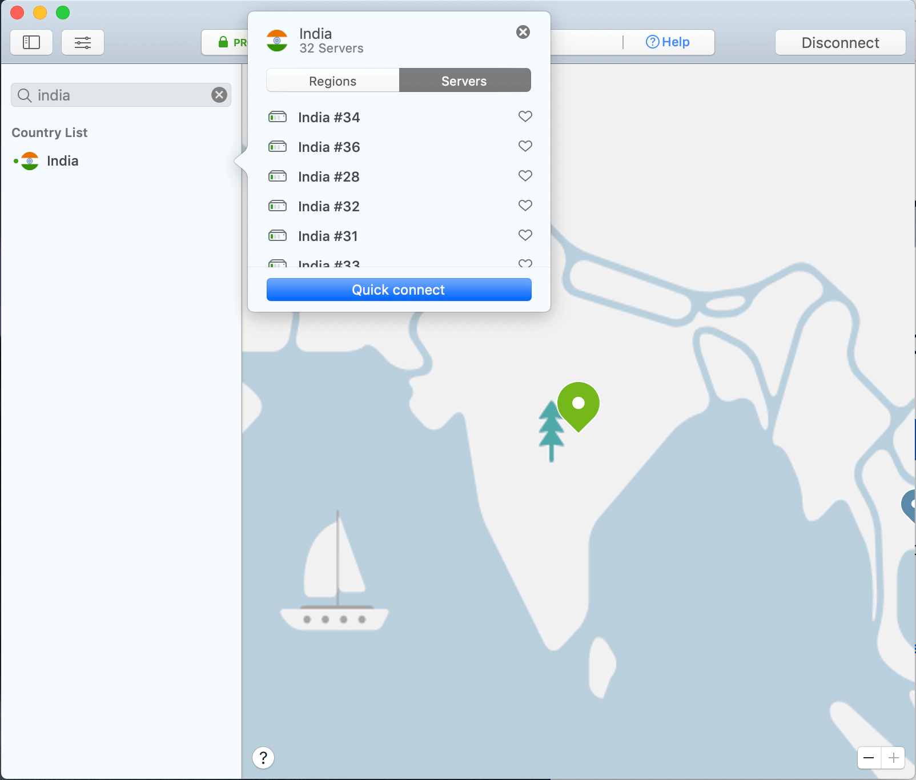
Task: Open the preferences sliders icon
Action: 83,42
